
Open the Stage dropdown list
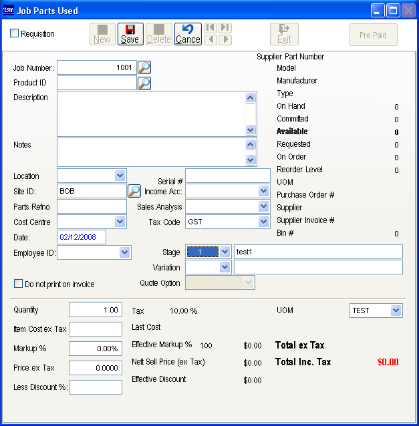(x=225, y=252)
